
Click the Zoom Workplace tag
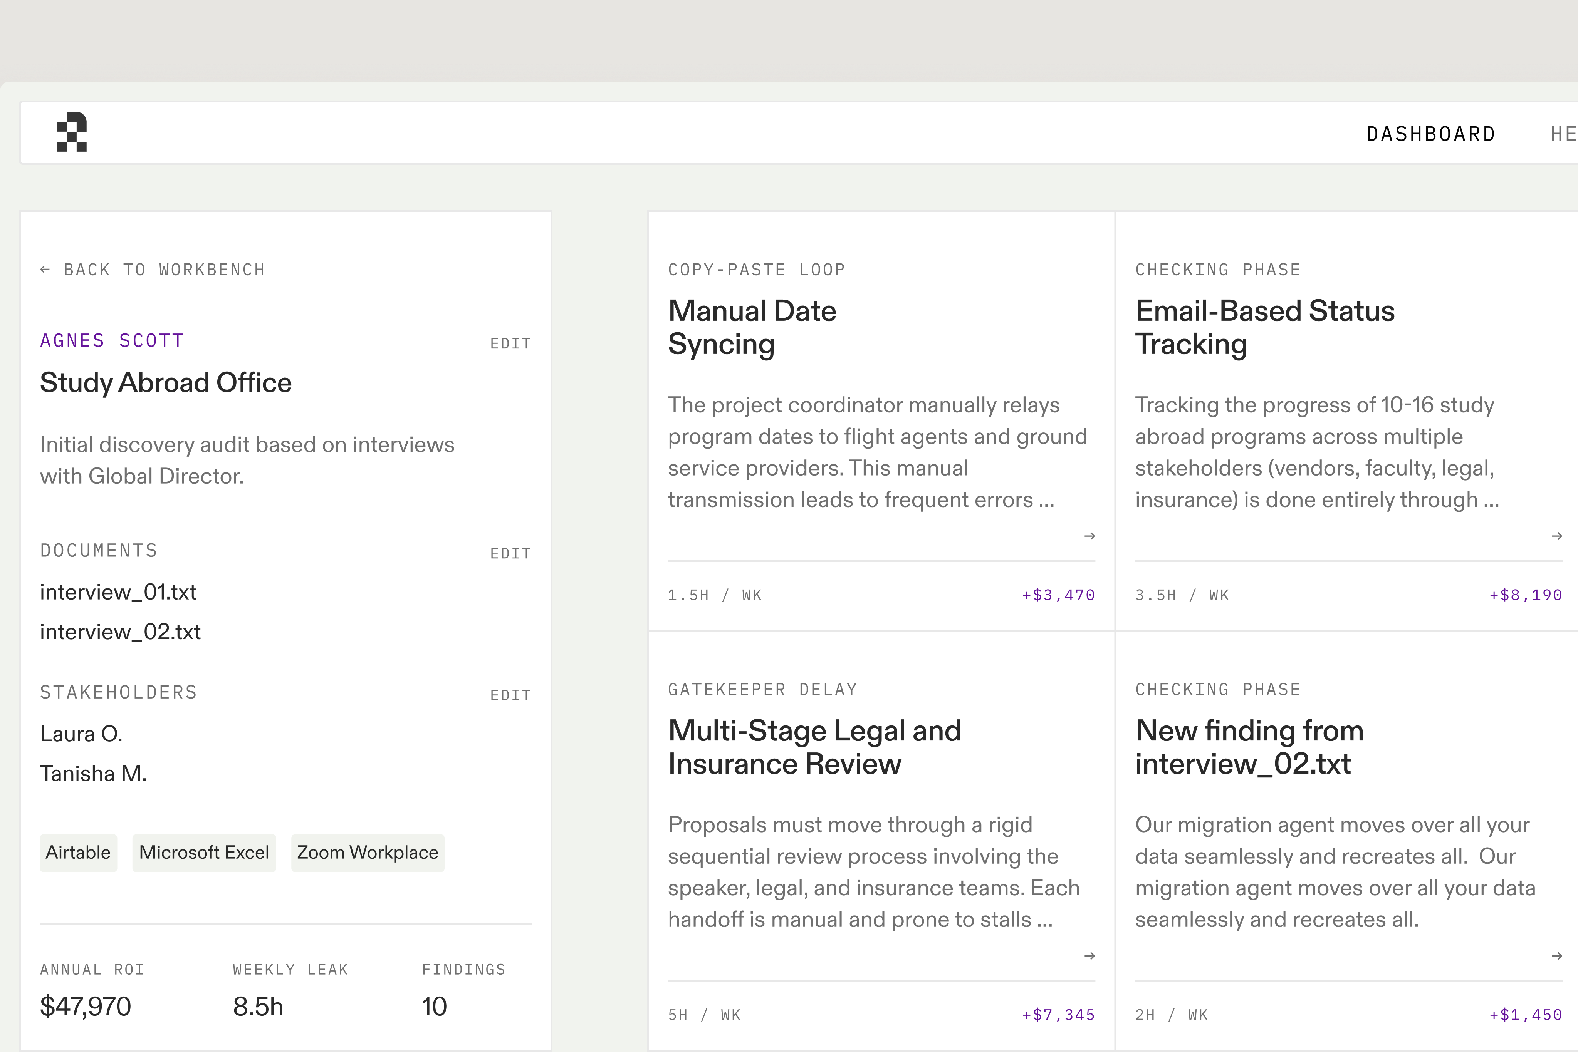coord(368,853)
